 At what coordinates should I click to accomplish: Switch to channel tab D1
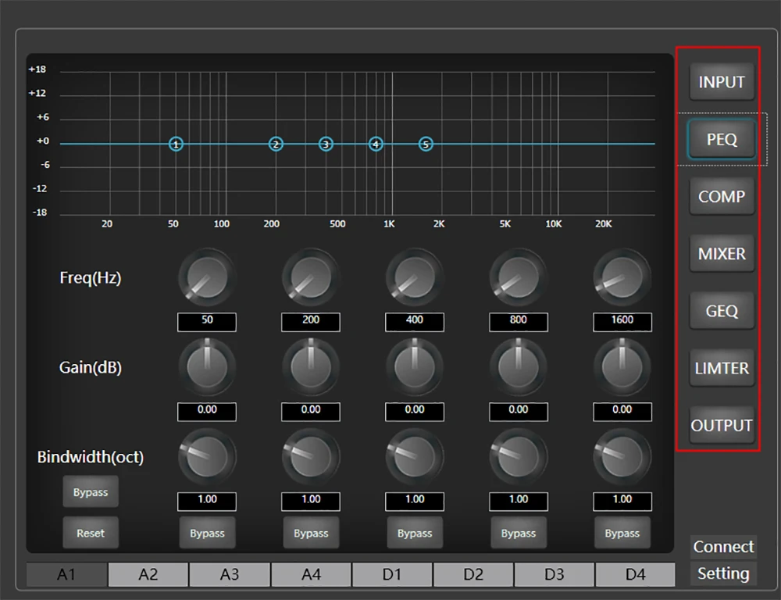click(x=392, y=574)
